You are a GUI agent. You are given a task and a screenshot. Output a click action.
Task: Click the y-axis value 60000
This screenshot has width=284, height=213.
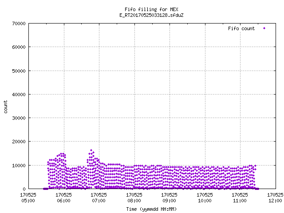[19, 47]
